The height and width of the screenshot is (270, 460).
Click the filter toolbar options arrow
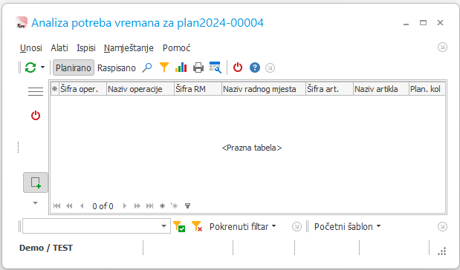297,226
